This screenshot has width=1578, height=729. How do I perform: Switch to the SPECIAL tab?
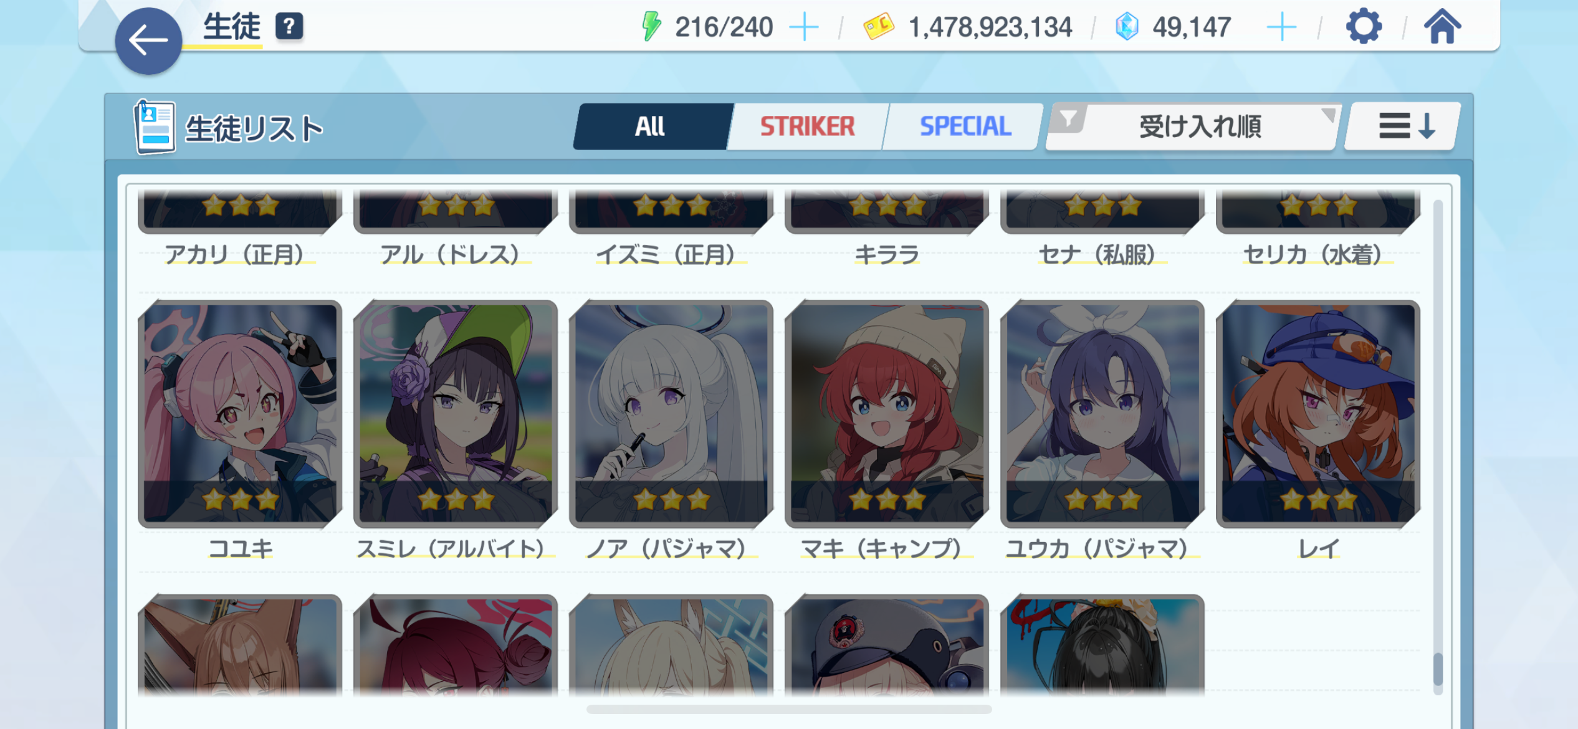coord(965,126)
